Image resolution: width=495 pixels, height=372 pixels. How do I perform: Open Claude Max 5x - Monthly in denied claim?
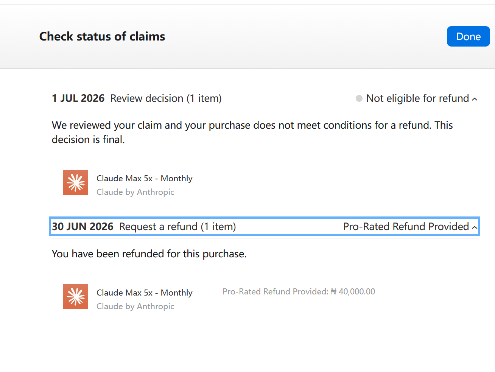145,178
